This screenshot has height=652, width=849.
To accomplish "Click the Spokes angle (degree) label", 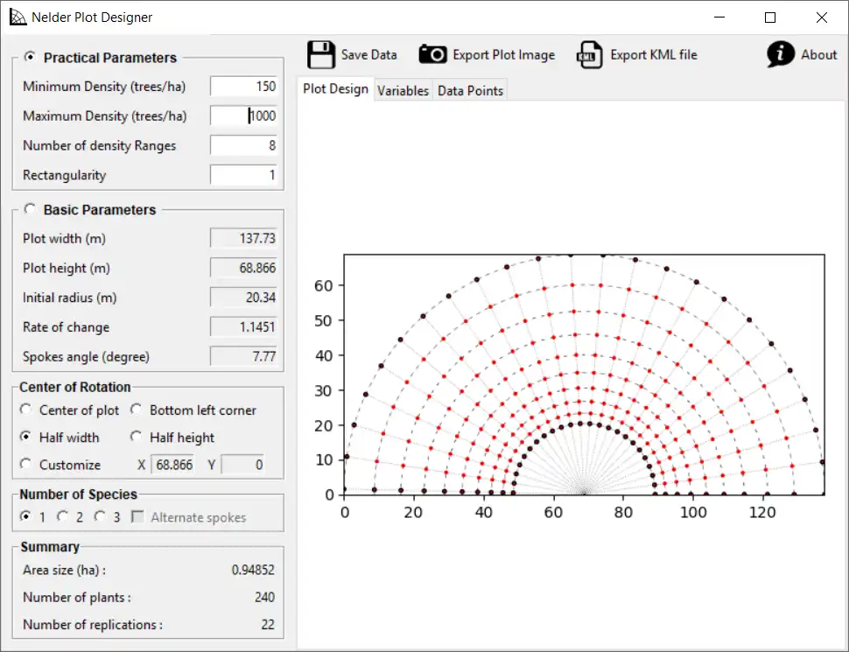I will point(86,357).
